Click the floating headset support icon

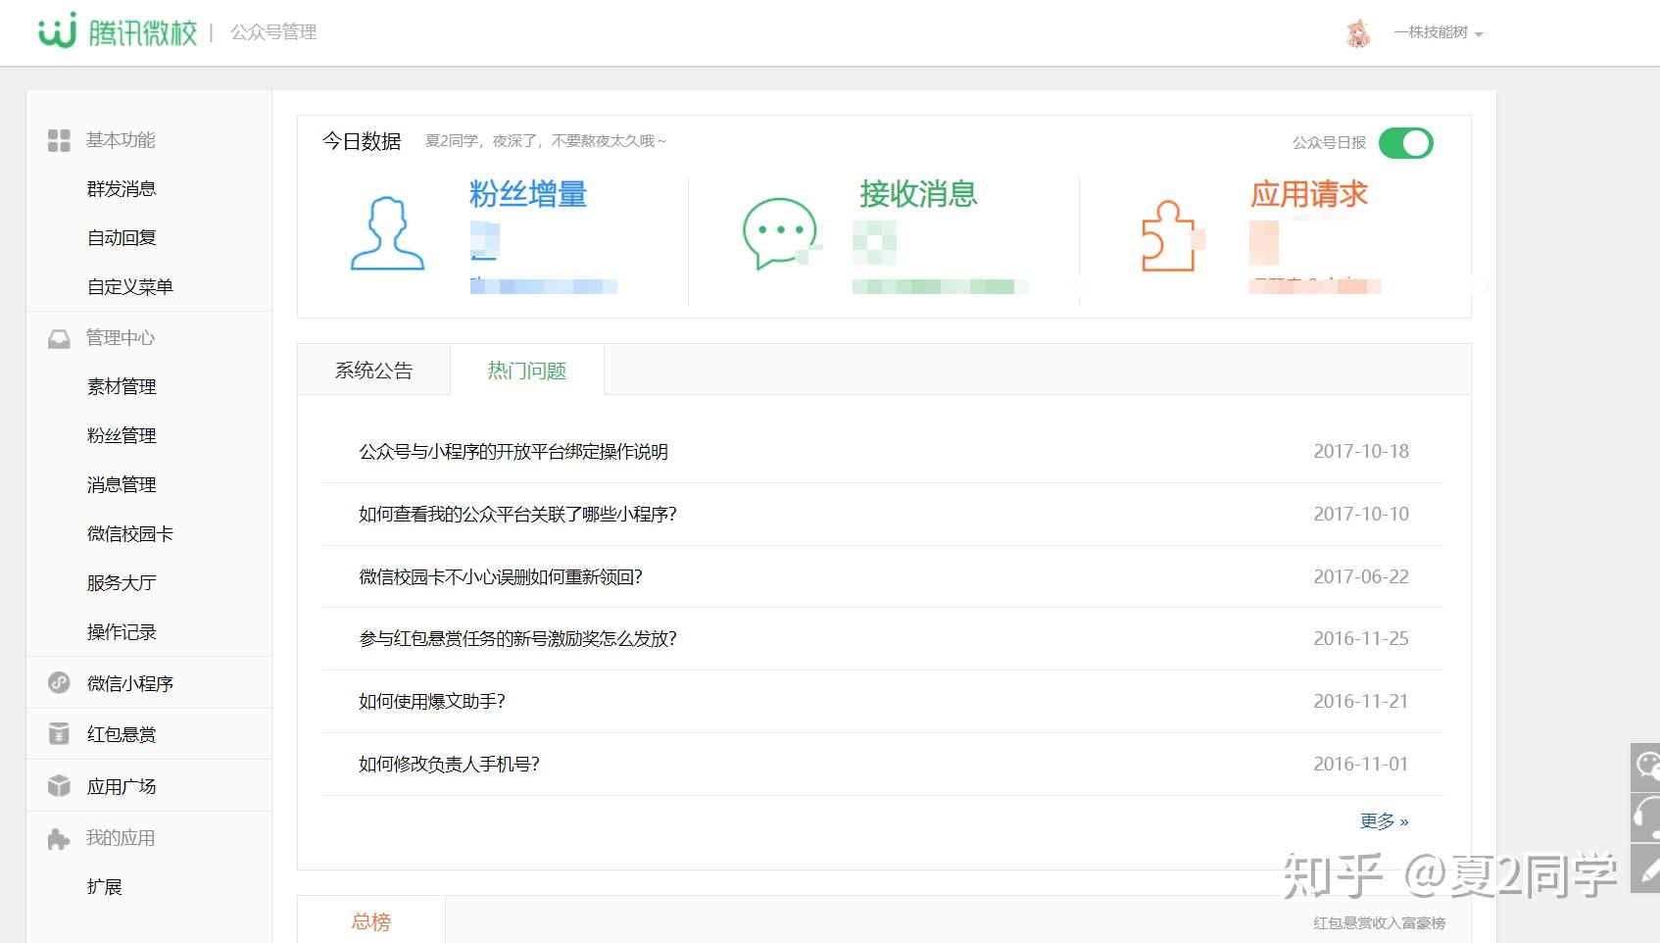pos(1646,818)
